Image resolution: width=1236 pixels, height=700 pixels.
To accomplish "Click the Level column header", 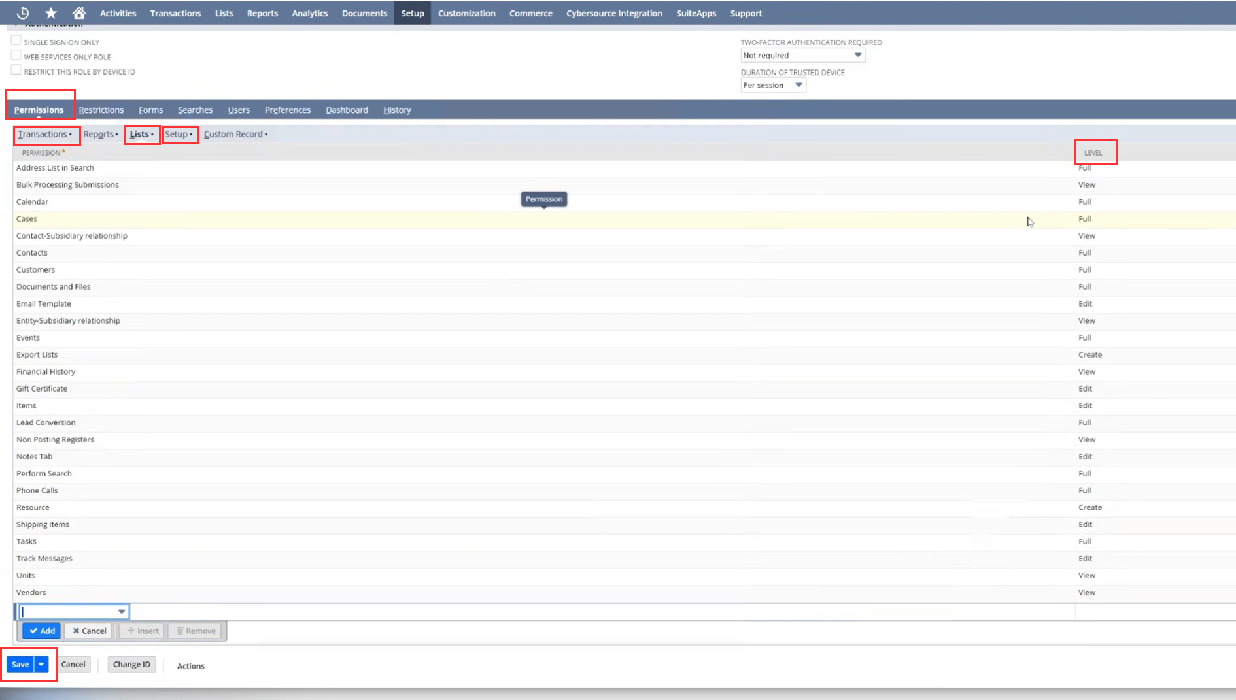I will pos(1093,153).
